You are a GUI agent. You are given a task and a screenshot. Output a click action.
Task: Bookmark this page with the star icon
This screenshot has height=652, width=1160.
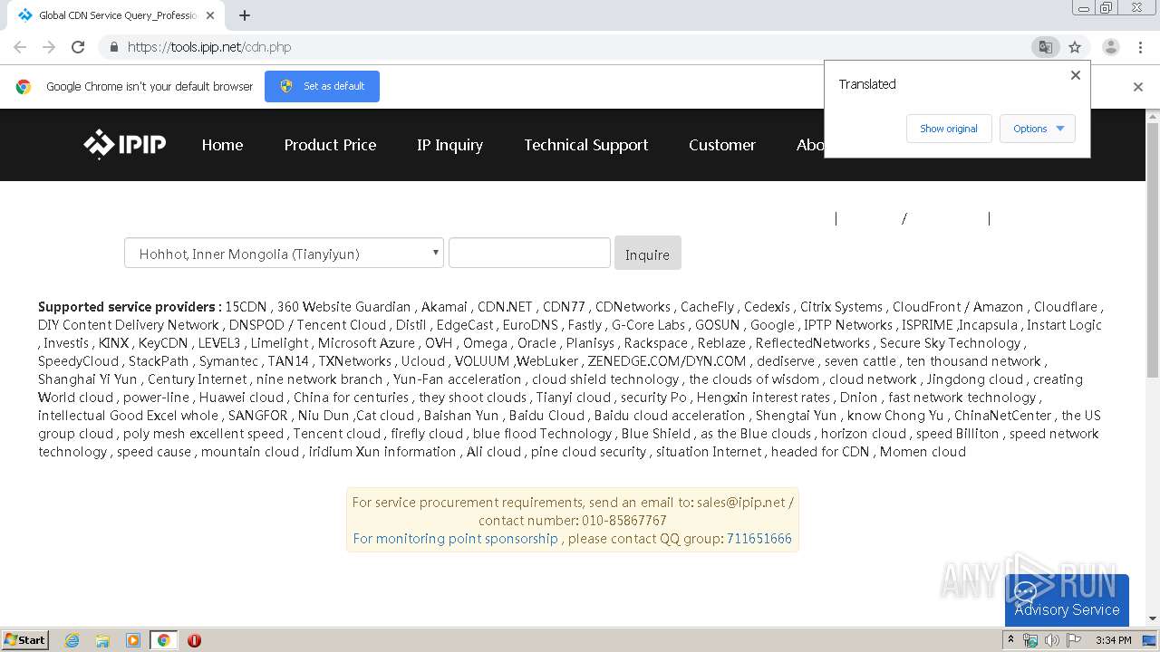click(x=1075, y=47)
